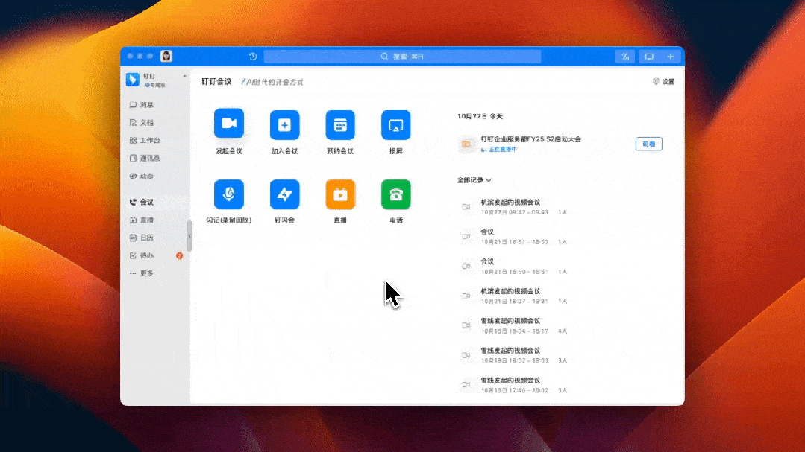Open 闪记 recording playback icon

(229, 194)
